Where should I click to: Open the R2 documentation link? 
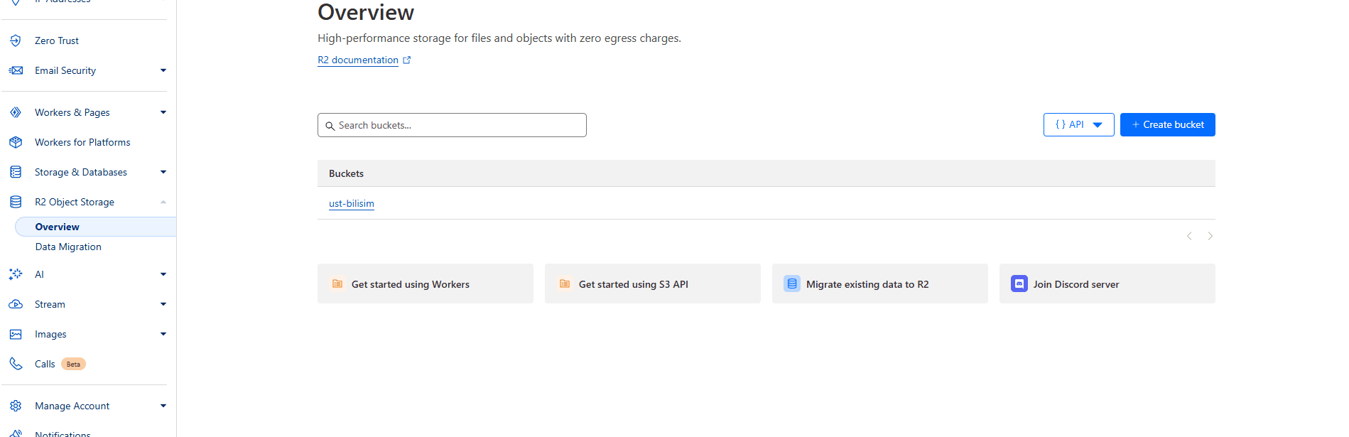(358, 60)
